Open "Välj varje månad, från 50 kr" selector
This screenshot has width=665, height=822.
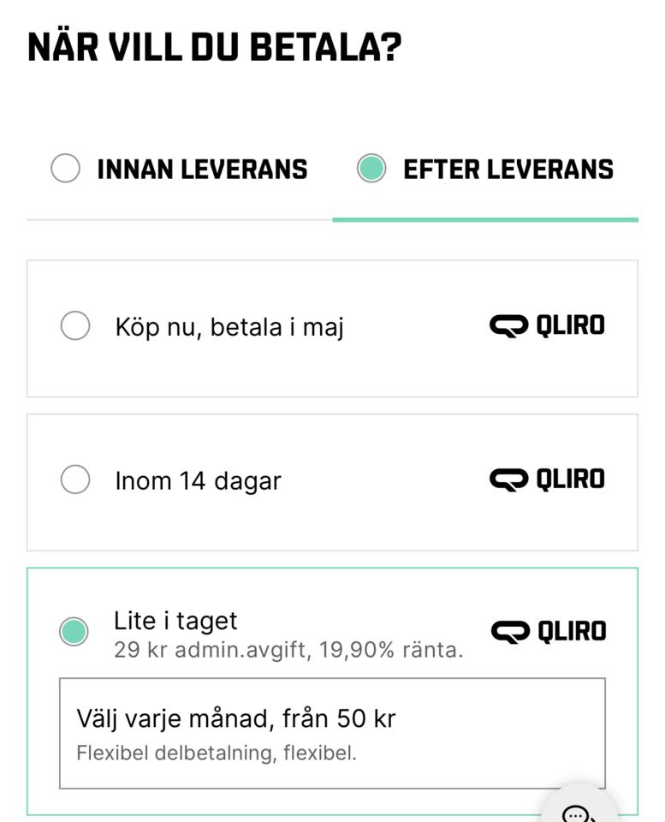tap(332, 733)
